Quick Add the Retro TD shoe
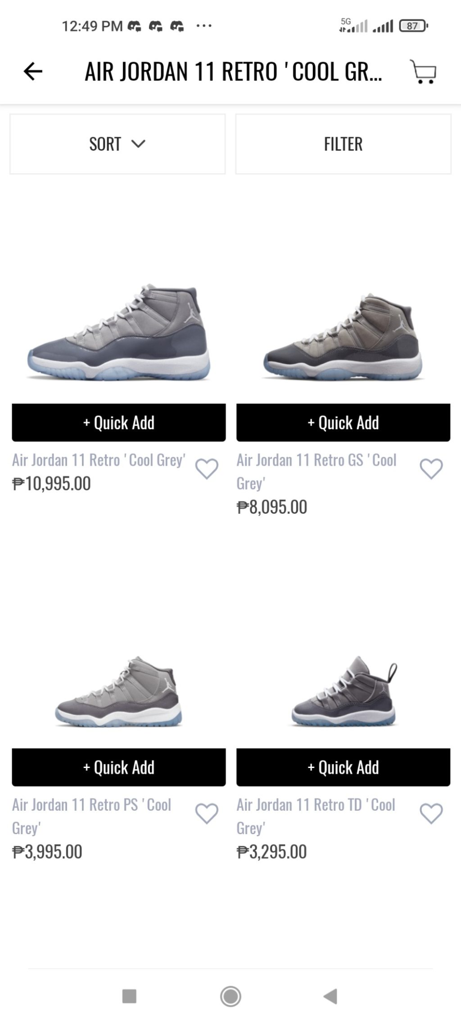 (343, 767)
